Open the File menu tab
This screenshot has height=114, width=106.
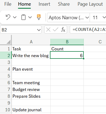pos(8,4)
